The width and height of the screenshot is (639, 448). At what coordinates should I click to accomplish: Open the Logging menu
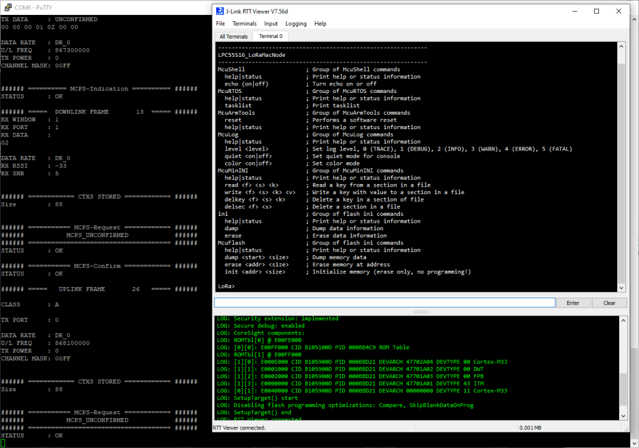coord(296,24)
